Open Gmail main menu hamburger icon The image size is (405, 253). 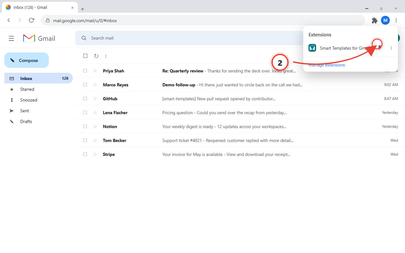11,38
